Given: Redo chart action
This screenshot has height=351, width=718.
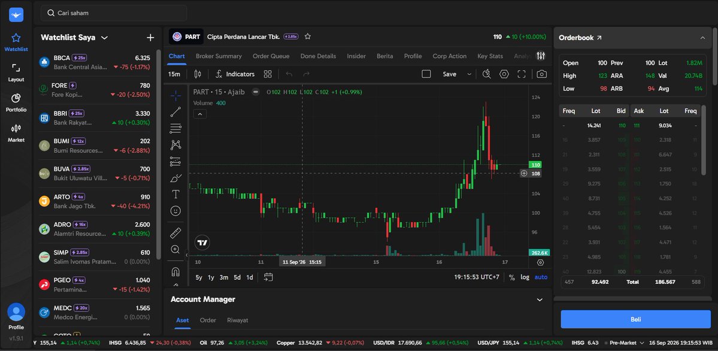Looking at the screenshot, I should [x=307, y=74].
